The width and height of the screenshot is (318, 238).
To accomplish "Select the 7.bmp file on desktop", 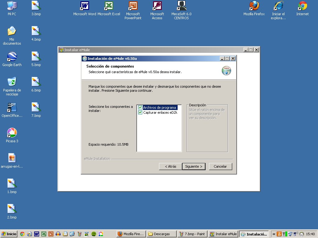I will [x=36, y=110].
